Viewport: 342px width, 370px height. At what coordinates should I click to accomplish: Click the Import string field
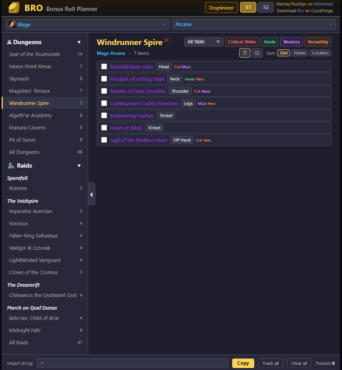click(133, 363)
